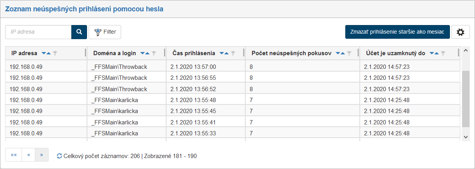Sort Počet neúspešných pokusov ascending
Viewport: 475px width, 169px height.
pyautogui.click(x=343, y=53)
